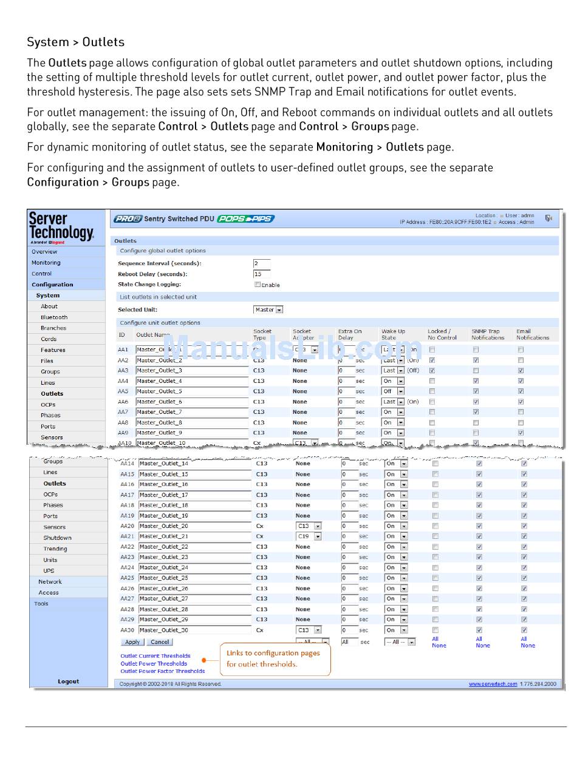Screen dimensions: 577x761
Task: Open the Files page
Action: pos(47,361)
